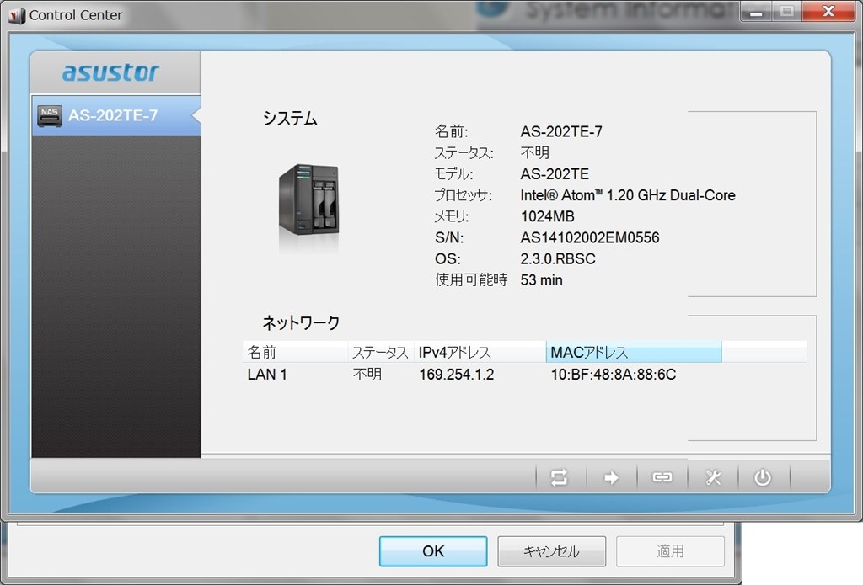Click serial number AS14102002EM0556

pyautogui.click(x=589, y=237)
